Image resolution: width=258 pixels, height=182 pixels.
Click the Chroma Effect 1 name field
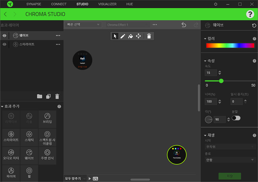tap(128, 25)
